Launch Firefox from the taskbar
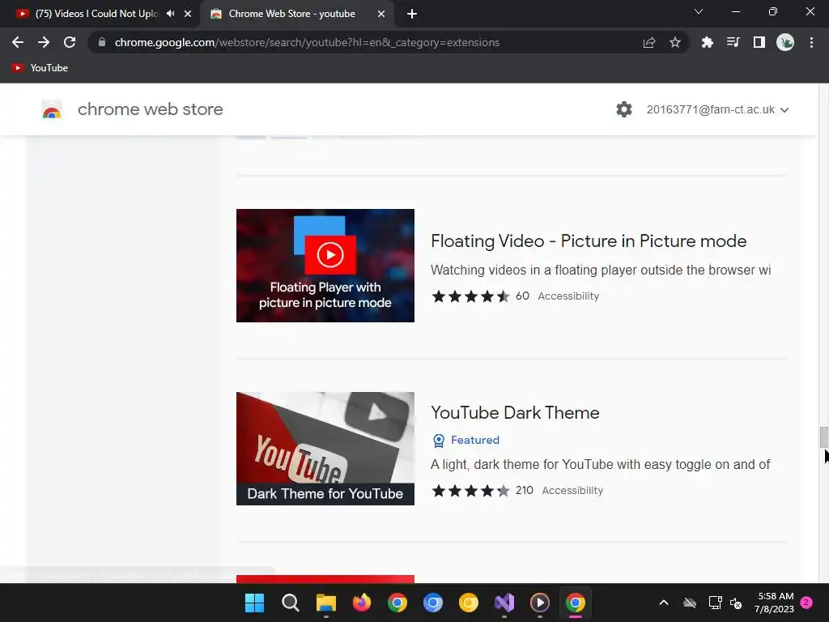 [x=362, y=603]
